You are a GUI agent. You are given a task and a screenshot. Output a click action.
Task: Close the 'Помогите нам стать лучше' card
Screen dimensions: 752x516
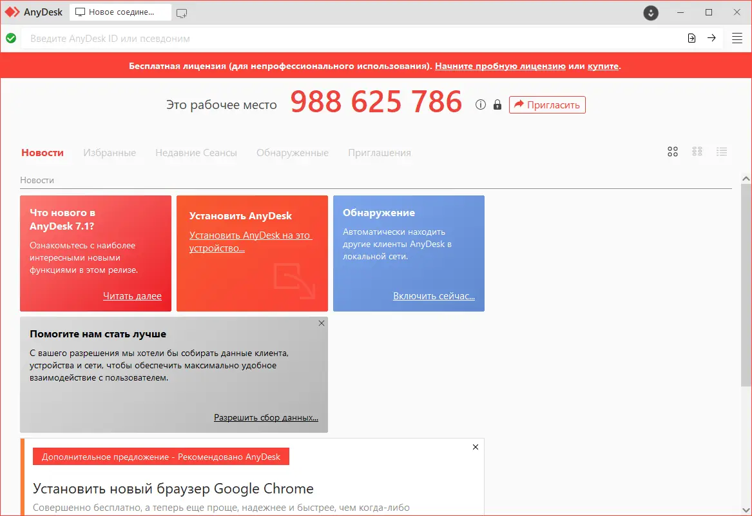coord(322,324)
